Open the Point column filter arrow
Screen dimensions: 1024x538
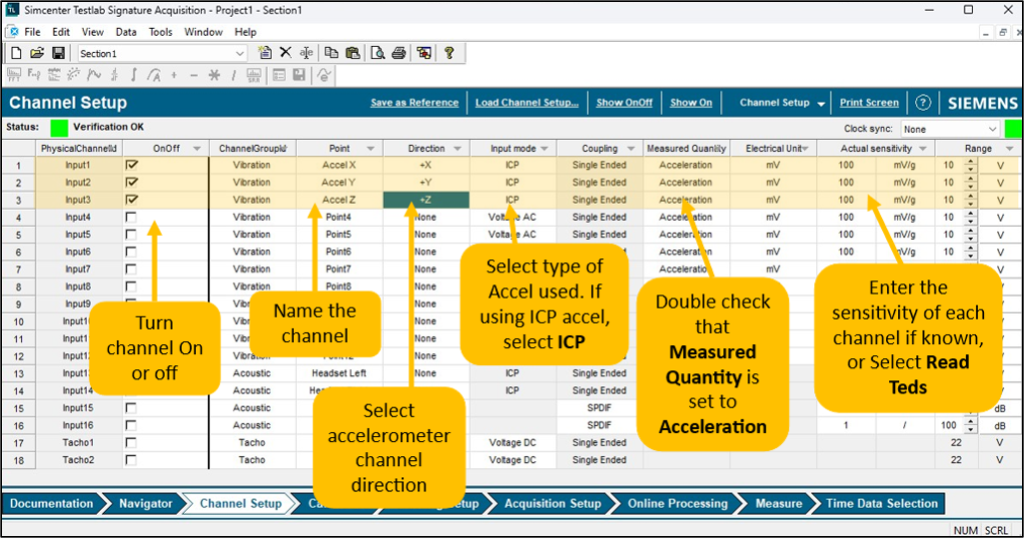point(371,149)
